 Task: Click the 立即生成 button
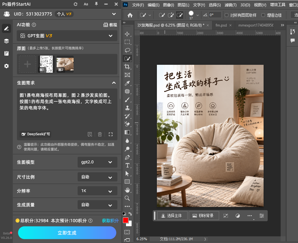point(67,233)
